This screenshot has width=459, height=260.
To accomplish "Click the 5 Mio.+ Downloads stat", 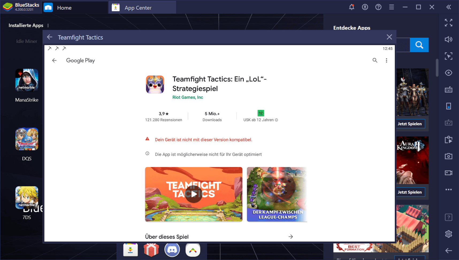I will point(212,117).
